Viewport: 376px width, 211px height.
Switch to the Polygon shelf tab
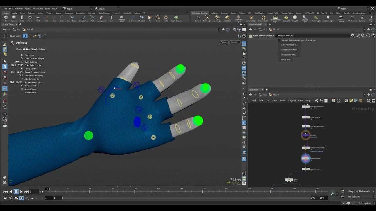point(31,13)
